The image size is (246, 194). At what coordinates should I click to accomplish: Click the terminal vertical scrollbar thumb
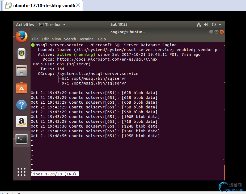tap(224, 173)
